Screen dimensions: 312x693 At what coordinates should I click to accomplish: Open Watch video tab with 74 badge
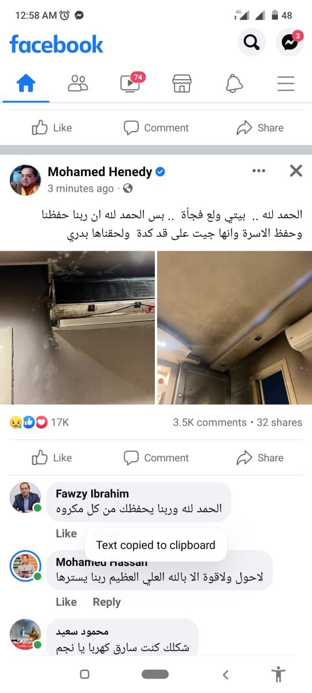[130, 83]
